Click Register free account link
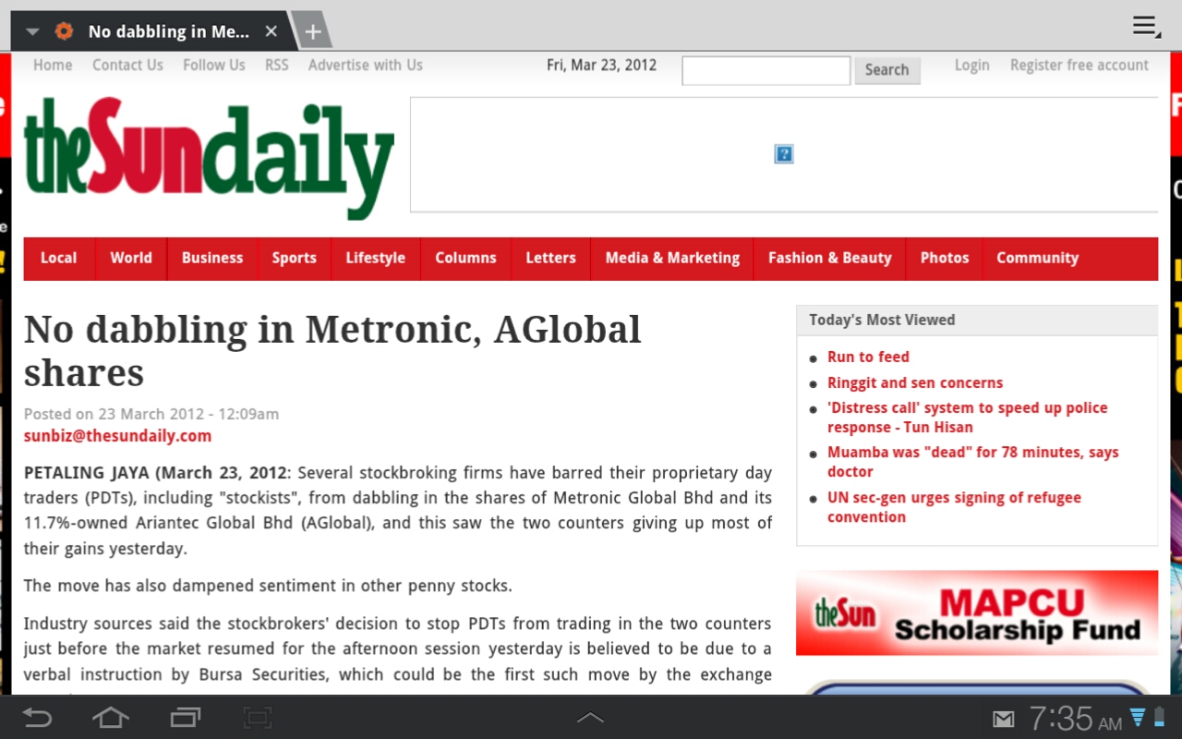Viewport: 1182px width, 739px height. tap(1079, 65)
